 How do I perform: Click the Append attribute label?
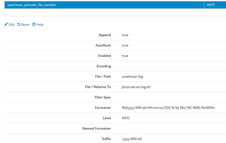105,35
